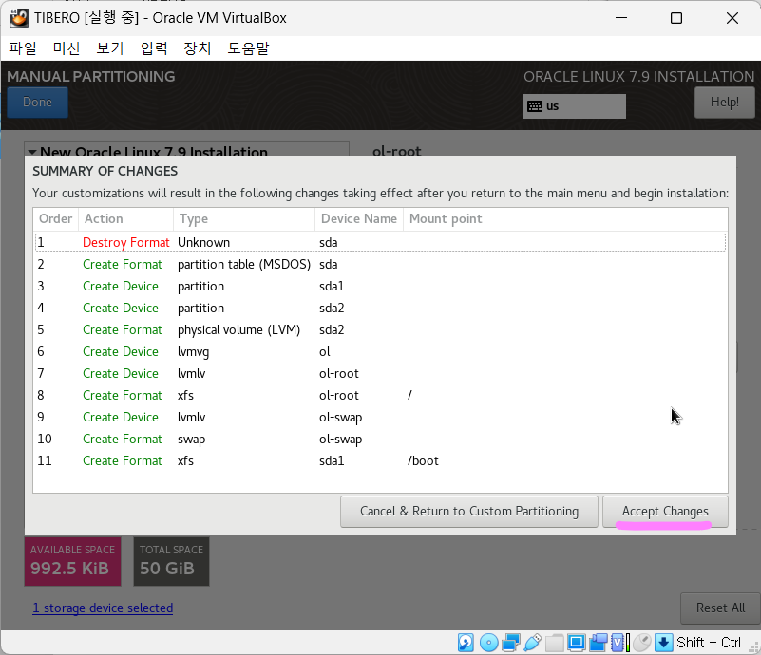Click the Action column header

[x=125, y=219]
